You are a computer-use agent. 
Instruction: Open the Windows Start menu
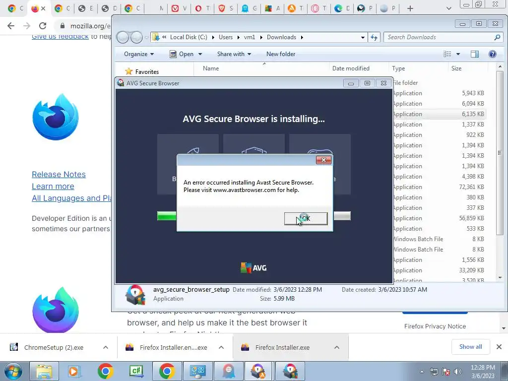point(13,371)
